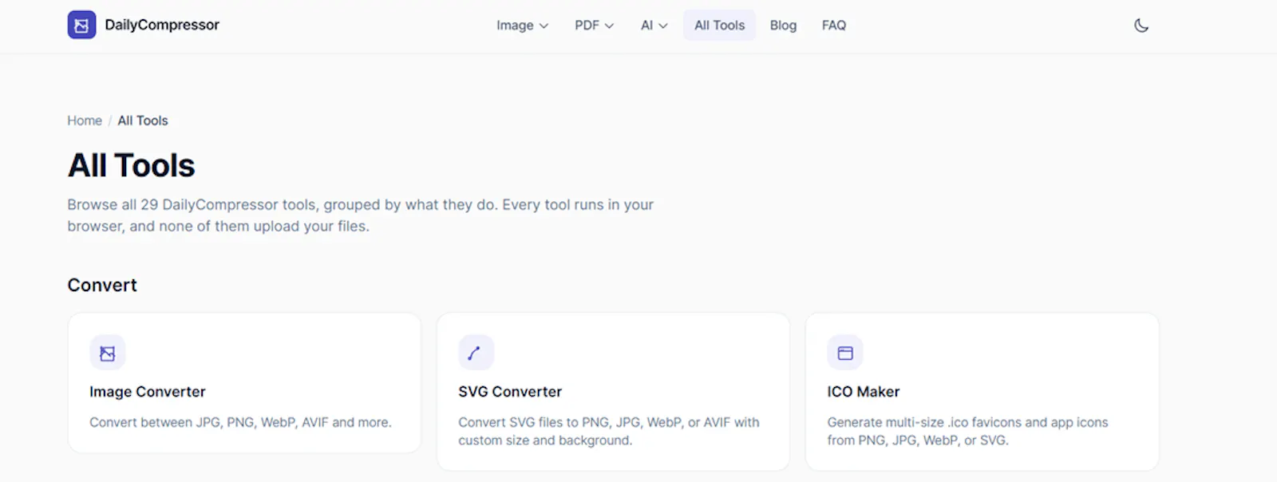The height and width of the screenshot is (482, 1277).
Task: Click 'Generate multi-size .ico favicons' description
Action: 967,431
